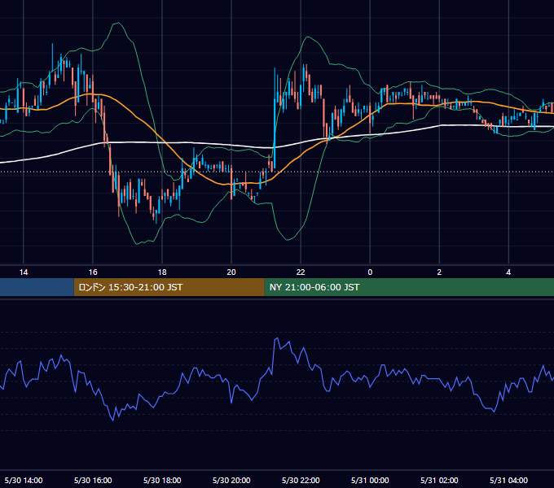Viewport: 554px width, 488px height.
Task: Select the NY 21:00-06:00 JST session bar
Action: (x=409, y=287)
